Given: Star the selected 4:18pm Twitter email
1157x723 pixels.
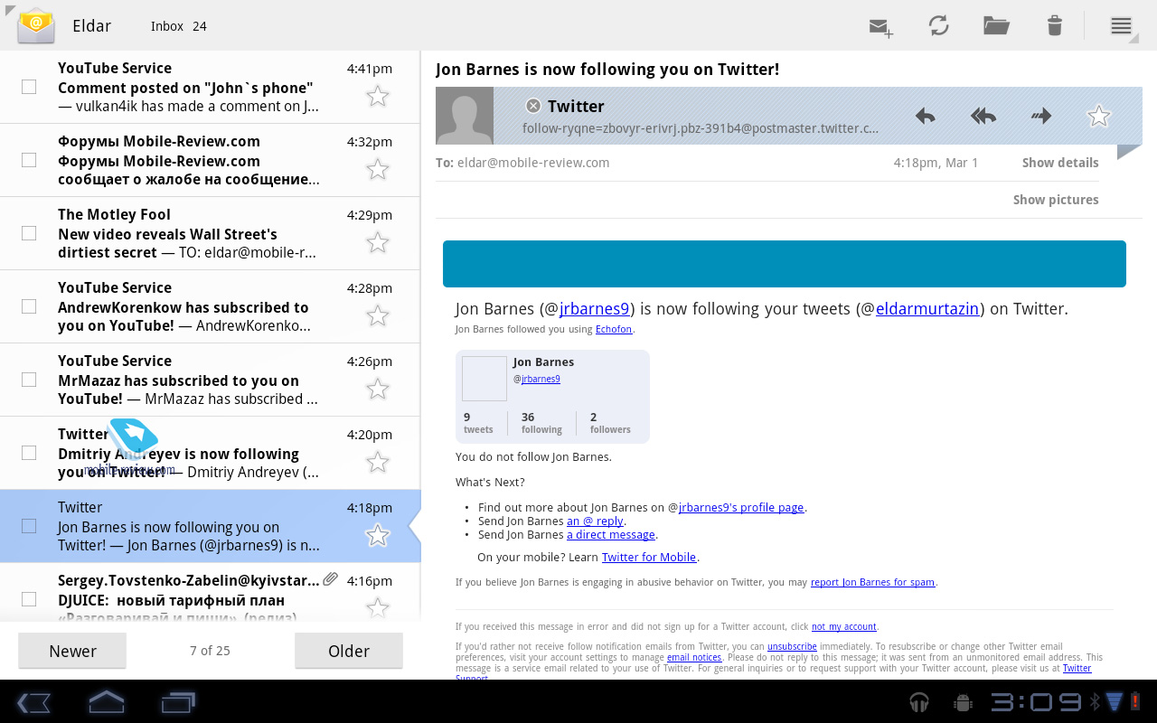Looking at the screenshot, I should 378,535.
